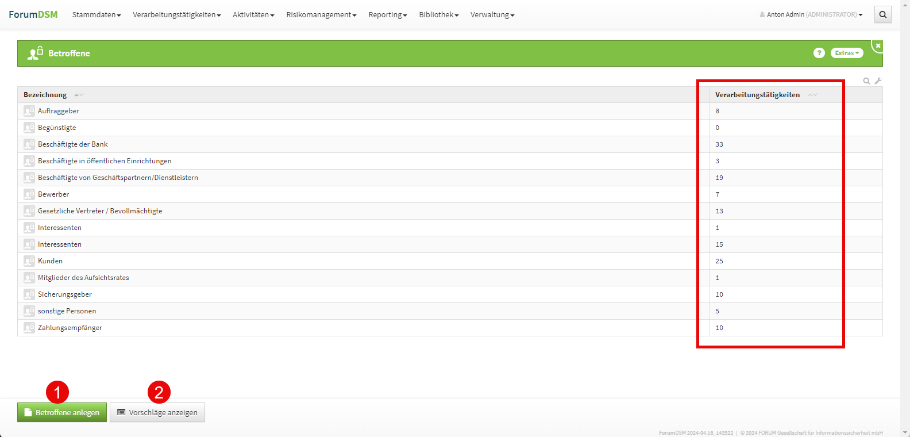Click the icon beside Beschäftigte der Bank
The width and height of the screenshot is (910, 437).
coord(29,144)
